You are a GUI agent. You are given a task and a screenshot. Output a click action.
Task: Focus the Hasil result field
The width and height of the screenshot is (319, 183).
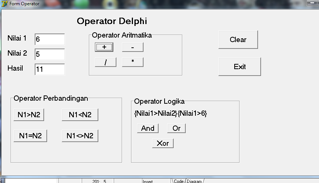[50, 69]
